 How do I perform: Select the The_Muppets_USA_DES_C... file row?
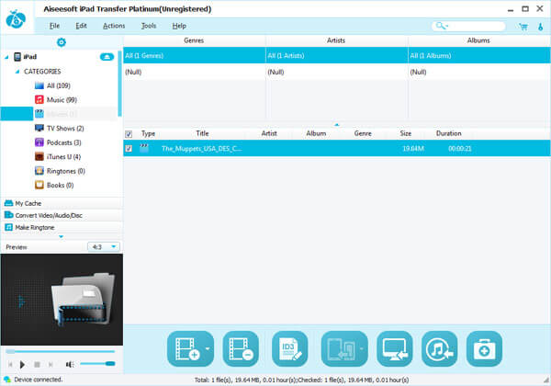pos(337,148)
